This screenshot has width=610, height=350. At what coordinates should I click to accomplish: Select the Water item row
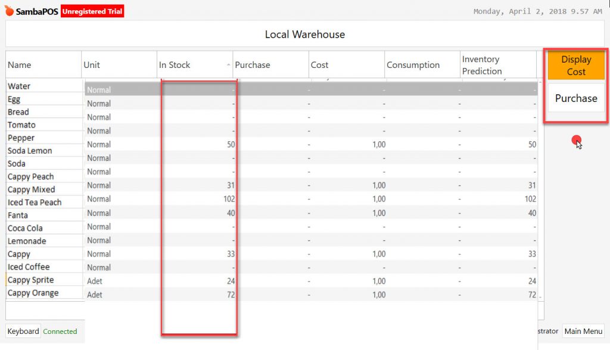(x=44, y=86)
